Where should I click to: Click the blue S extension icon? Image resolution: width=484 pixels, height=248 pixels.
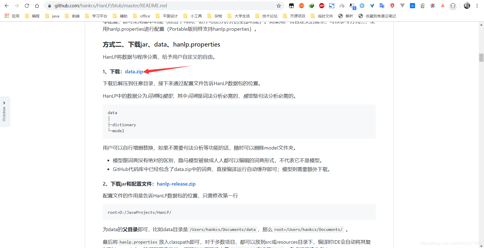click(x=332, y=6)
